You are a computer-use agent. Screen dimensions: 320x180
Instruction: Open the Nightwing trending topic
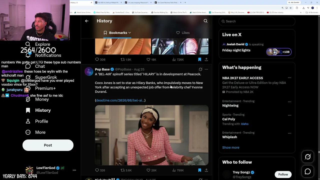pyautogui.click(x=230, y=105)
